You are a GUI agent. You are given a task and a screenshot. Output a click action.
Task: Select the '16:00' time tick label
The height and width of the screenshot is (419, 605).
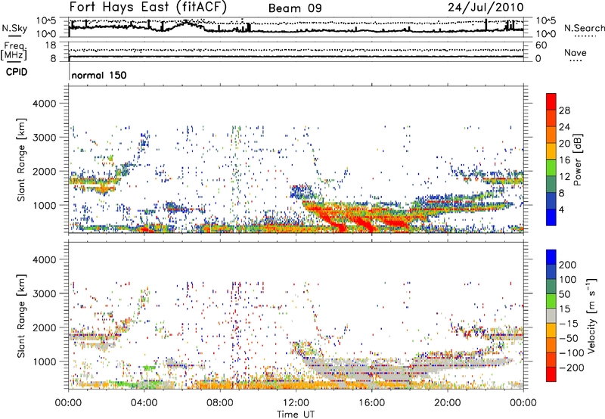pyautogui.click(x=371, y=403)
